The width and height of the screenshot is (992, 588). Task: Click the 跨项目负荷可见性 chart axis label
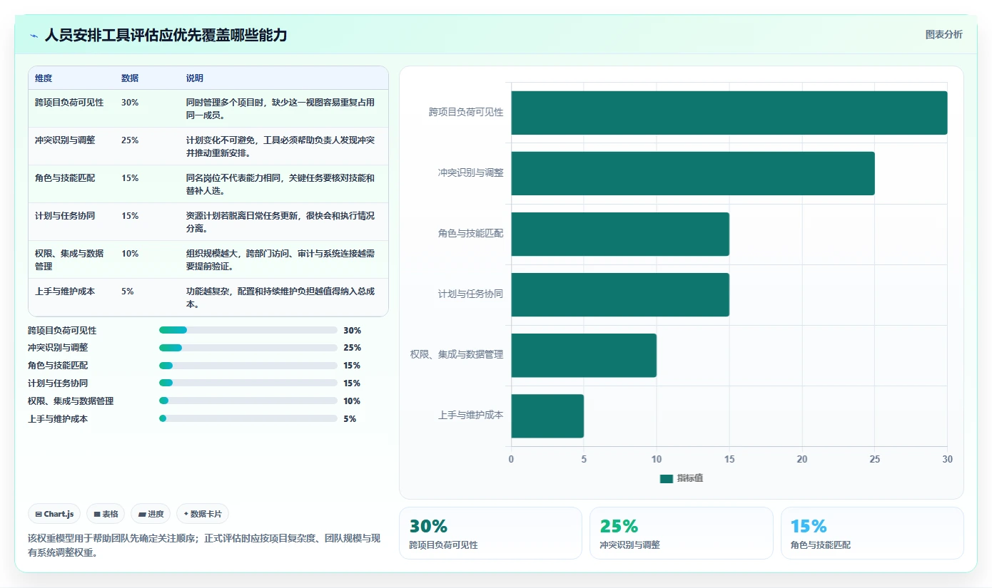coord(466,113)
